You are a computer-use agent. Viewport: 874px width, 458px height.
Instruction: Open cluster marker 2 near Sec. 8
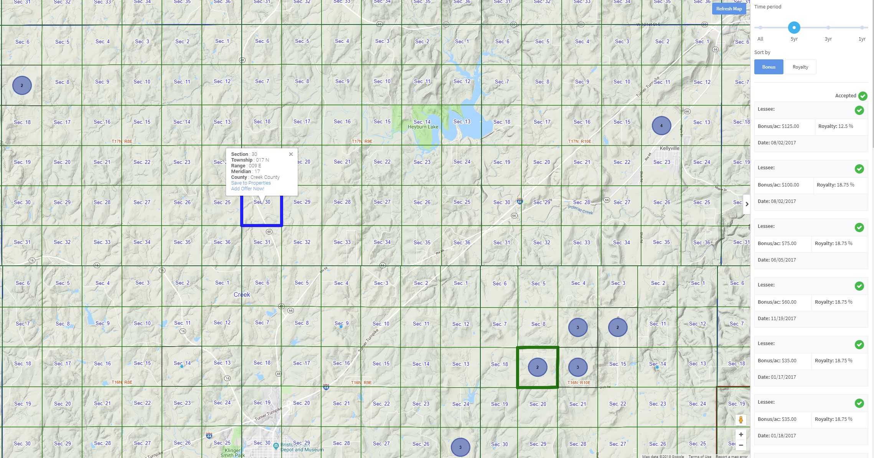click(22, 85)
